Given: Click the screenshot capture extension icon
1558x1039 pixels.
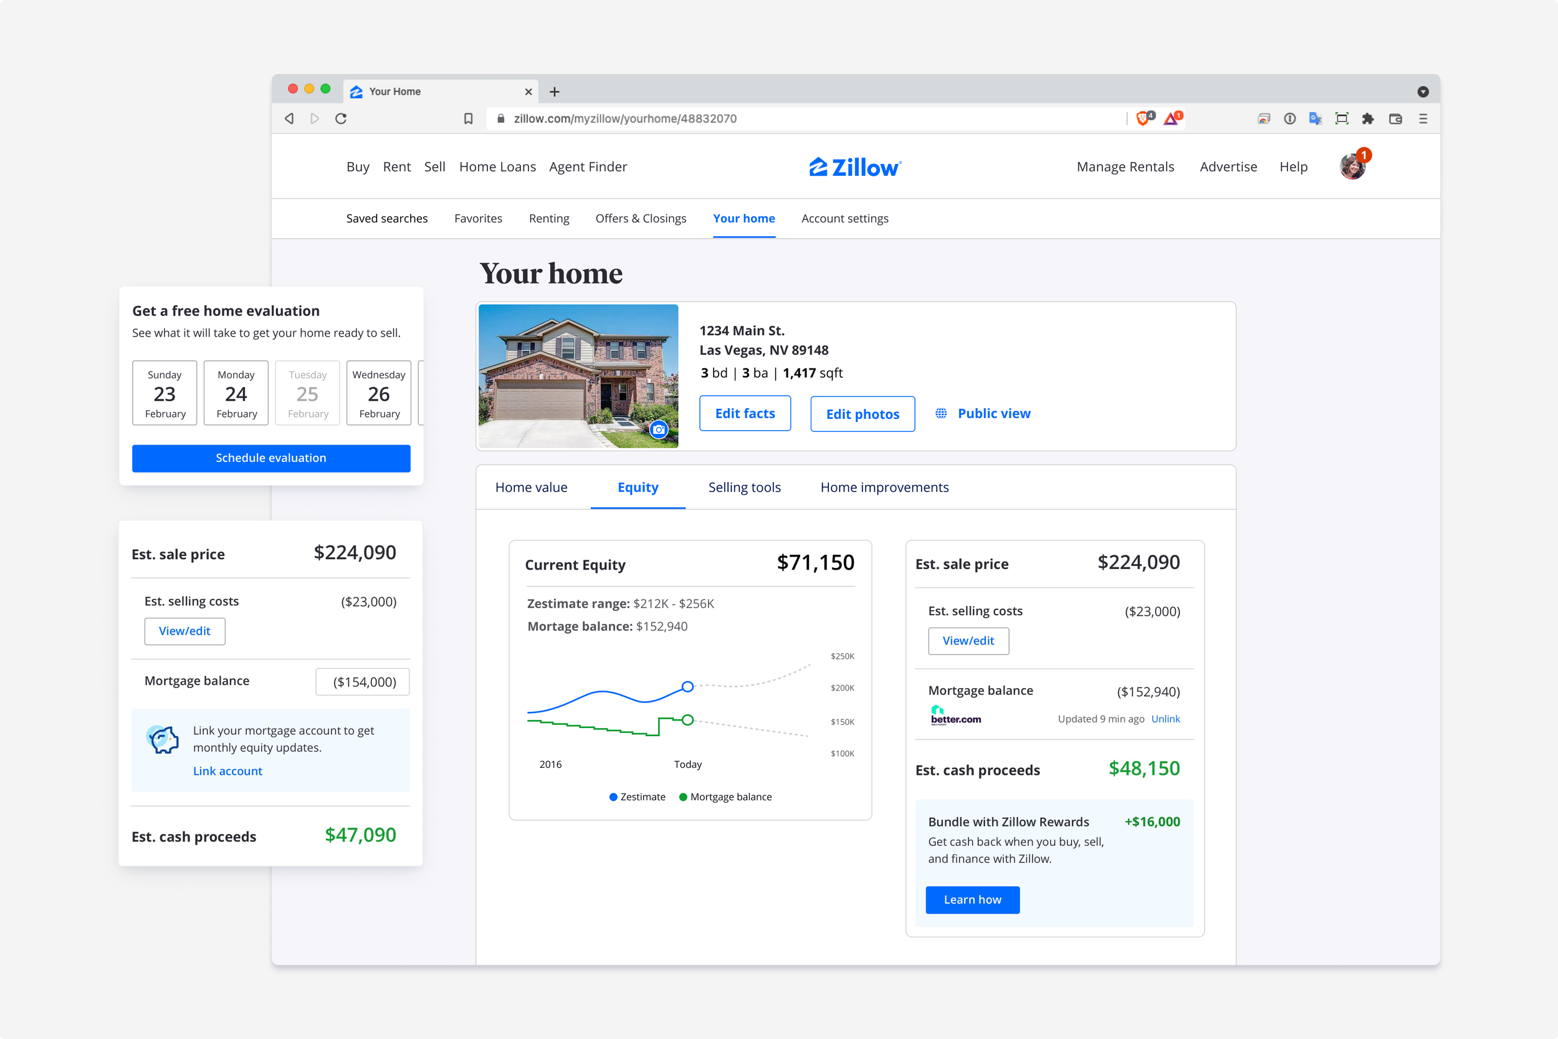Looking at the screenshot, I should pos(1342,118).
